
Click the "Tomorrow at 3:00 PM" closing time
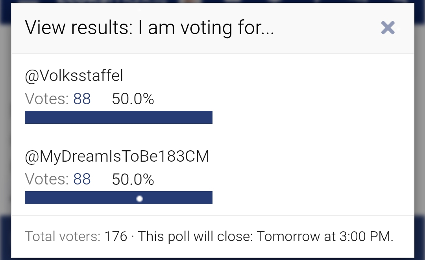325,237
